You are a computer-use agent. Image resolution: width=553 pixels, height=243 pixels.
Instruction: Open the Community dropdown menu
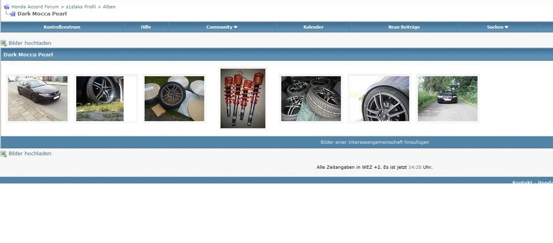[222, 27]
